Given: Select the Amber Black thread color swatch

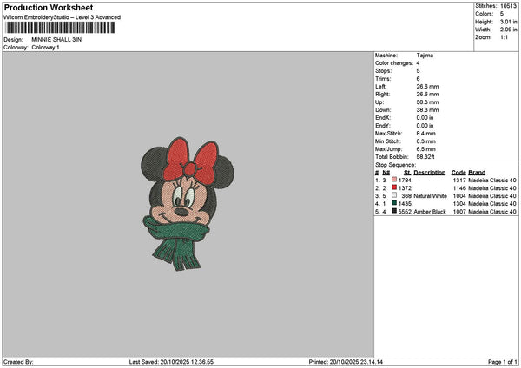Looking at the screenshot, I should click(x=394, y=211).
